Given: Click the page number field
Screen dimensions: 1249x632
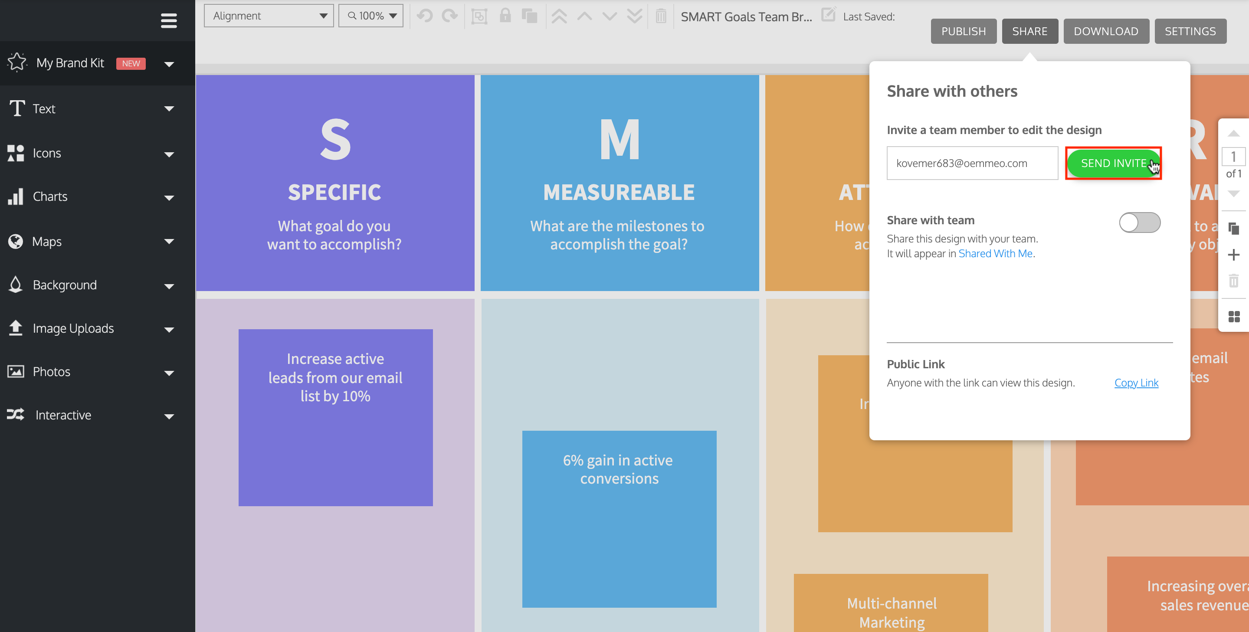Looking at the screenshot, I should point(1233,157).
